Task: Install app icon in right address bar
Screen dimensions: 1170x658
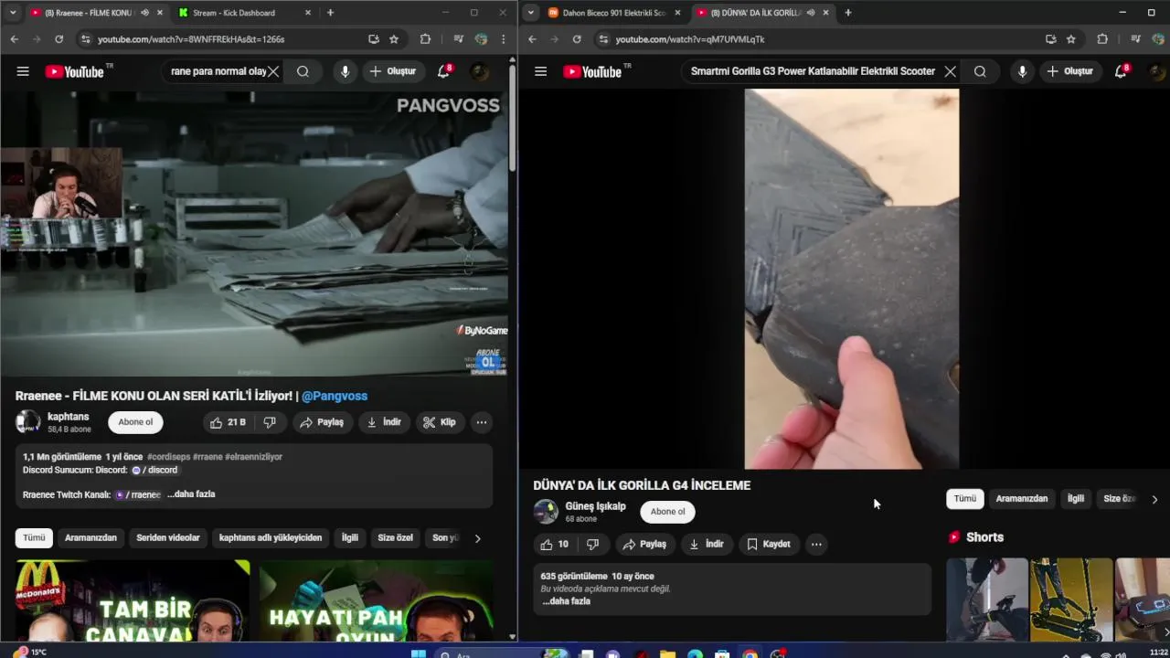Action: [1051, 39]
